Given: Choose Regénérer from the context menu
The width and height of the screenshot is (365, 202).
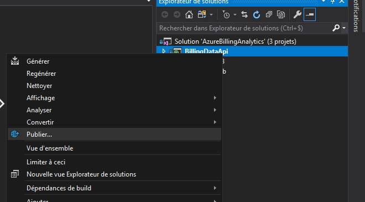Looking at the screenshot, I should click(x=114, y=74).
